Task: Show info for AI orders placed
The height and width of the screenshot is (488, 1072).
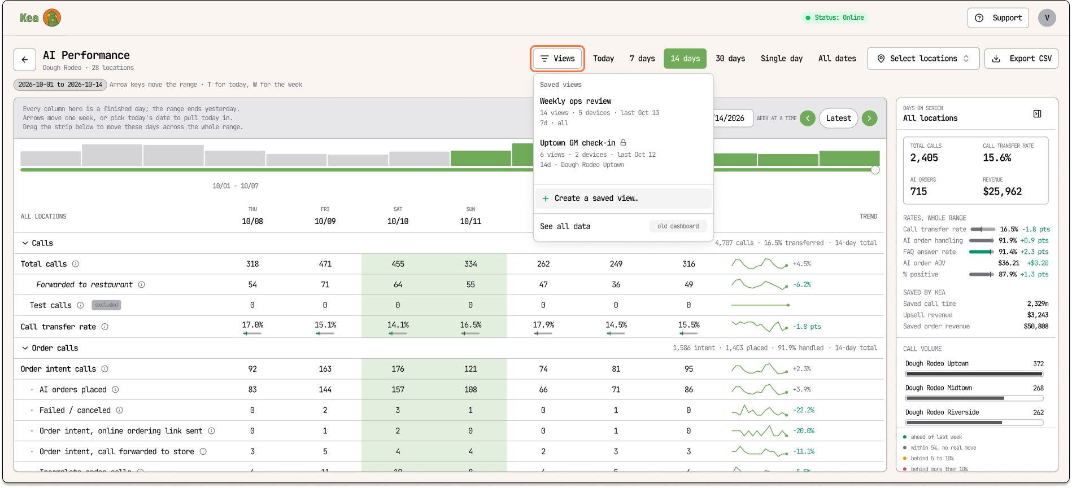Action: 115,390
